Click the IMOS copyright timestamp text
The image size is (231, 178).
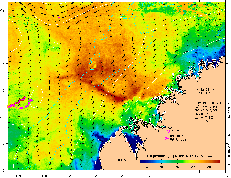[229, 135]
